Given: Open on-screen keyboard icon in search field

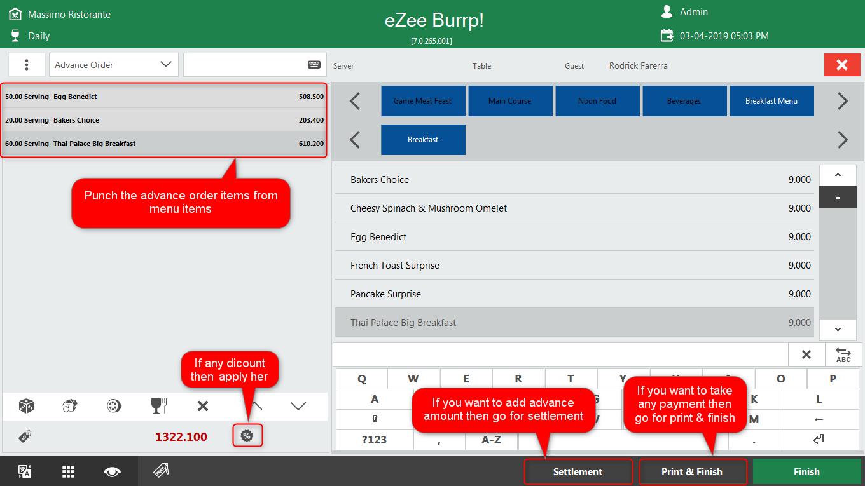Looking at the screenshot, I should click(x=314, y=65).
